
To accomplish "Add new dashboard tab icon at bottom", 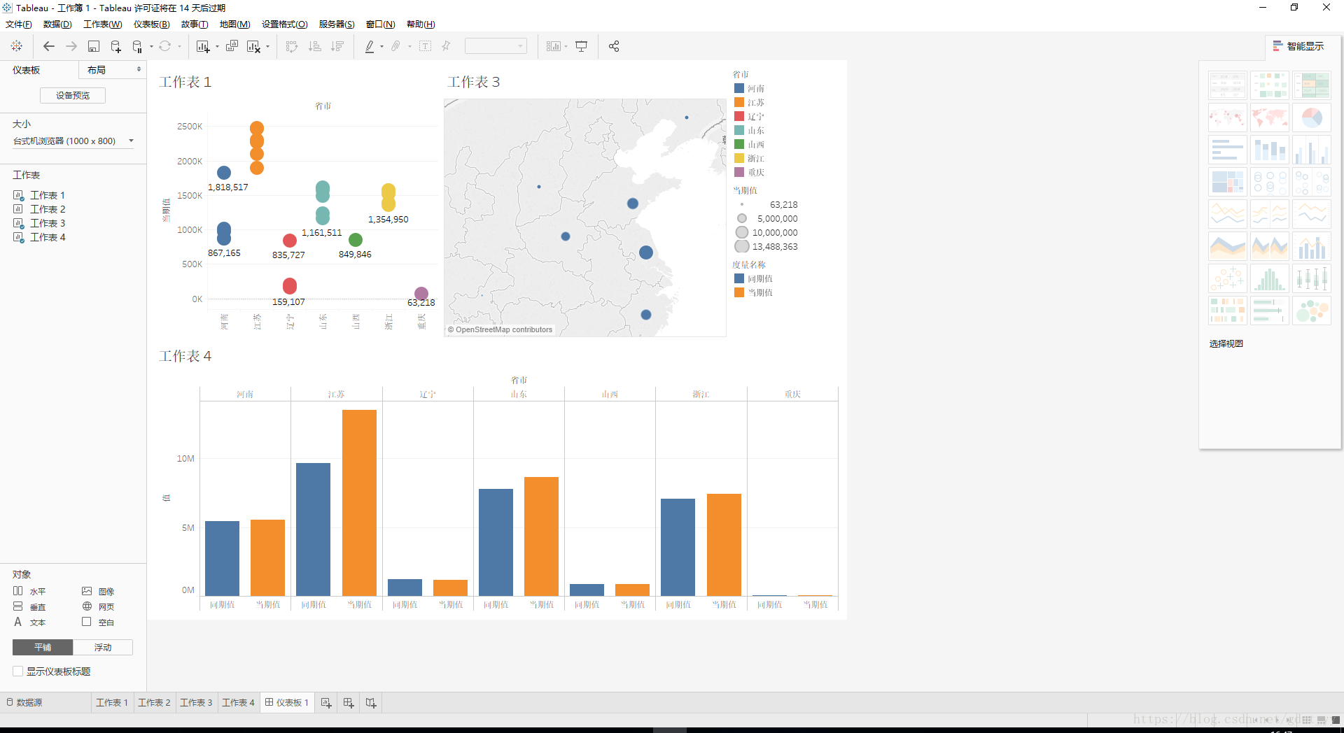I will tap(349, 703).
